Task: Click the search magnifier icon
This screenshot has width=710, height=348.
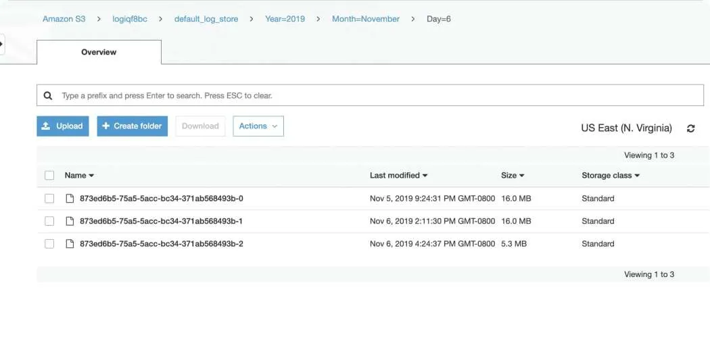Action: 47,95
